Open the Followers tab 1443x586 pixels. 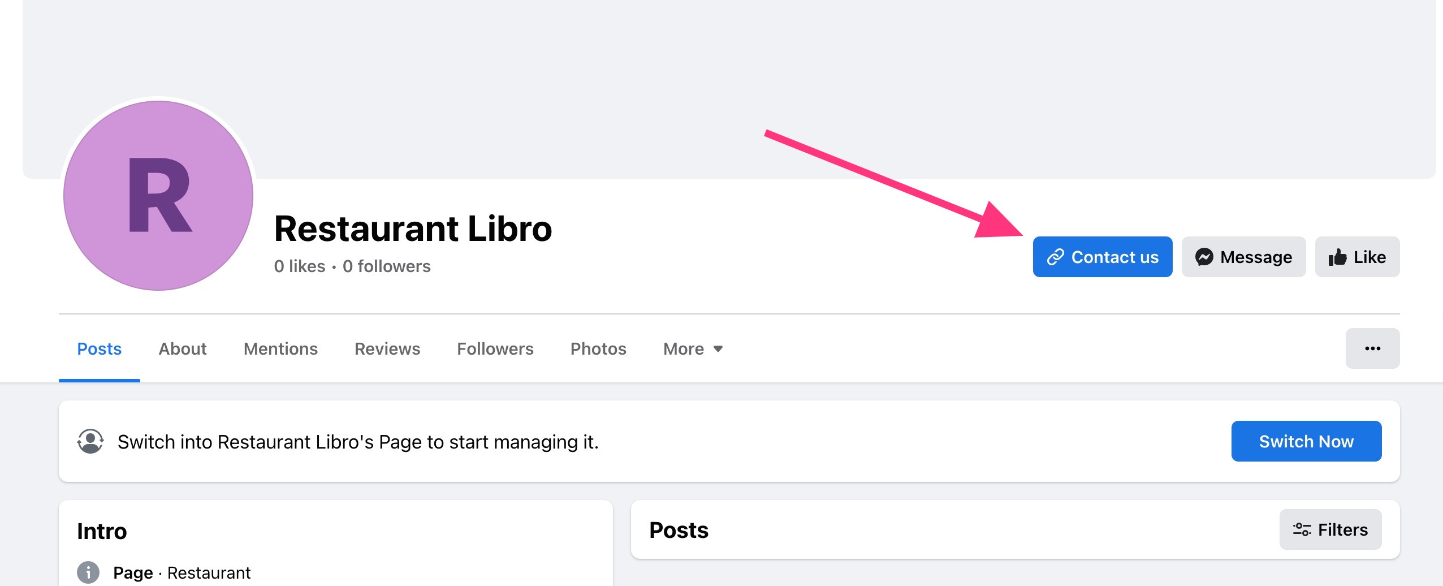click(495, 348)
